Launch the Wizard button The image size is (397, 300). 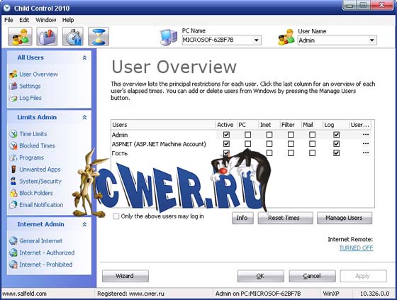125,276
